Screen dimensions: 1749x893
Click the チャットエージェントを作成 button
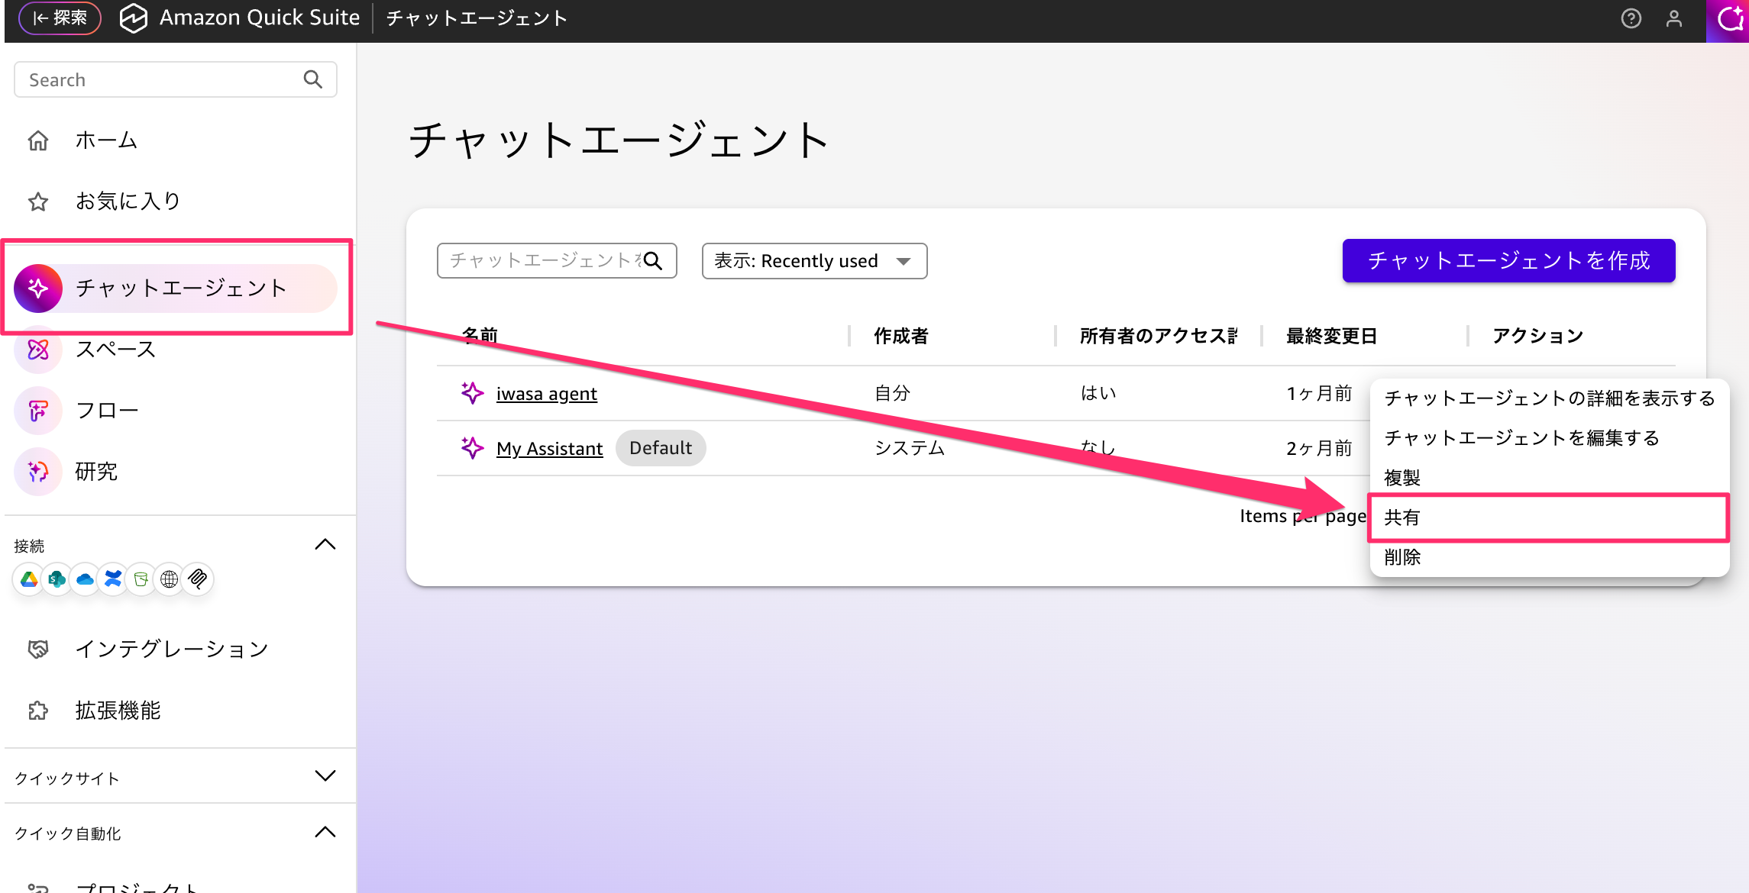point(1508,260)
